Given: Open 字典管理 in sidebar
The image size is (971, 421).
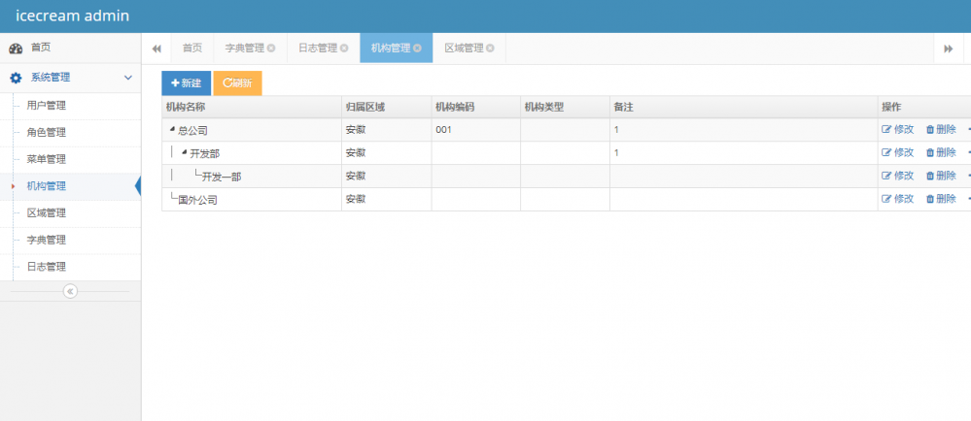Looking at the screenshot, I should [47, 240].
